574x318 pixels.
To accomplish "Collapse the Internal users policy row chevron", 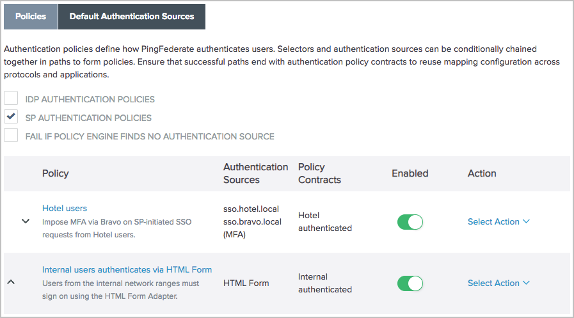I will (x=11, y=282).
